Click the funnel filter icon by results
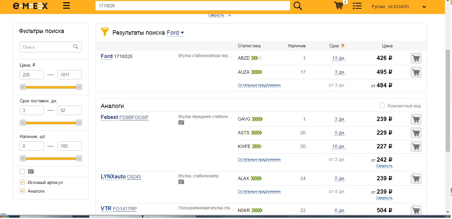The width and height of the screenshot is (452, 219). click(105, 32)
